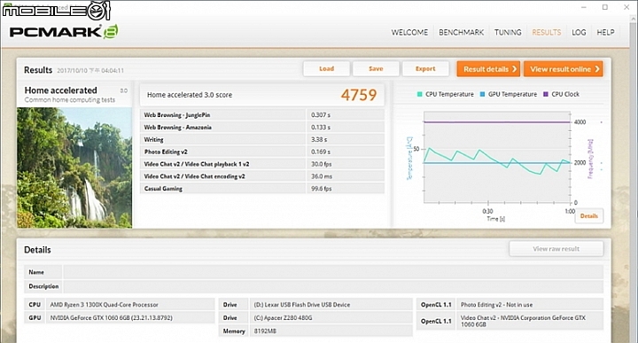Click the Name input field
The width and height of the screenshot is (638, 343).
[x=333, y=272]
